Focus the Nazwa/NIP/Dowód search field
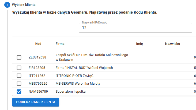 click(x=135, y=28)
